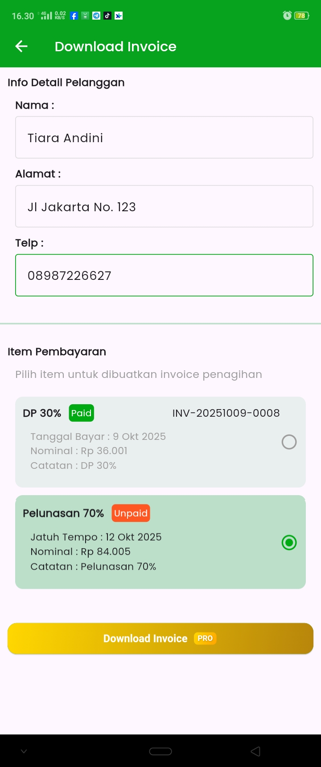Tap the Facebook notification icon
The image size is (321, 767).
74,16
